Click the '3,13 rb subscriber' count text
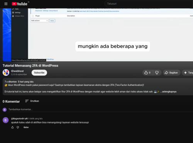The height and width of the screenshot is (143, 193). 19,75
